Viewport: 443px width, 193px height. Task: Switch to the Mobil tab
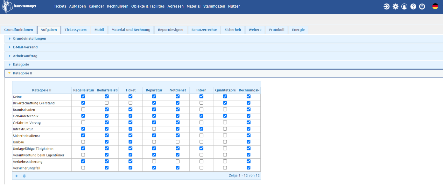point(99,30)
